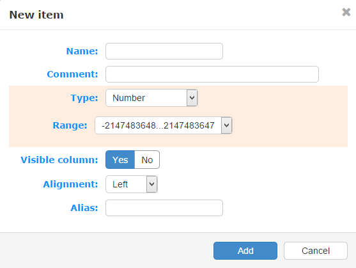Click the Type: label

pyautogui.click(x=84, y=98)
